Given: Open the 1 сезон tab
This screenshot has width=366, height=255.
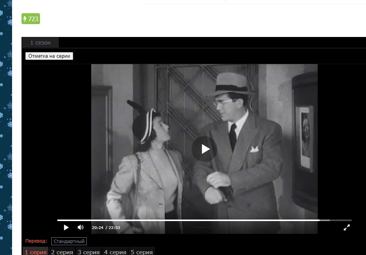Looking at the screenshot, I should 40,43.
